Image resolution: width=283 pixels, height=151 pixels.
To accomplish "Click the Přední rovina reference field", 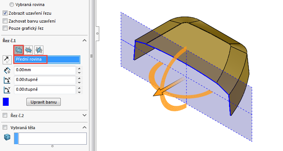I will [x=47, y=59].
